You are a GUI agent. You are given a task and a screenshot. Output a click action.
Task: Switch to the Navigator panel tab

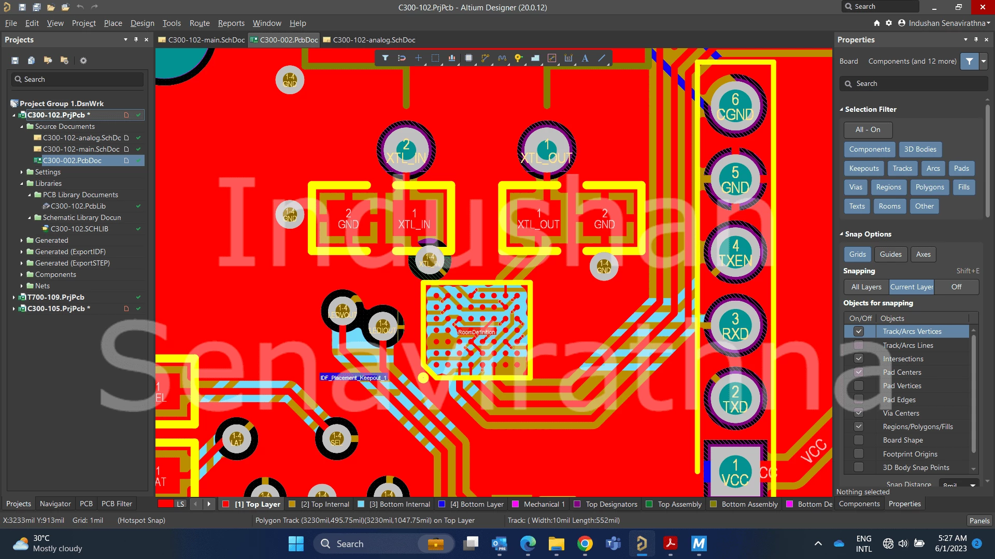pos(55,504)
